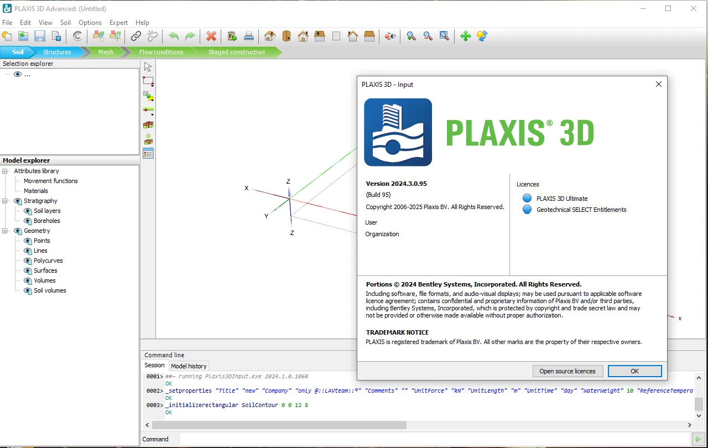This screenshot has width=708, height=448.
Task: Click OK in the About dialog
Action: 634,371
